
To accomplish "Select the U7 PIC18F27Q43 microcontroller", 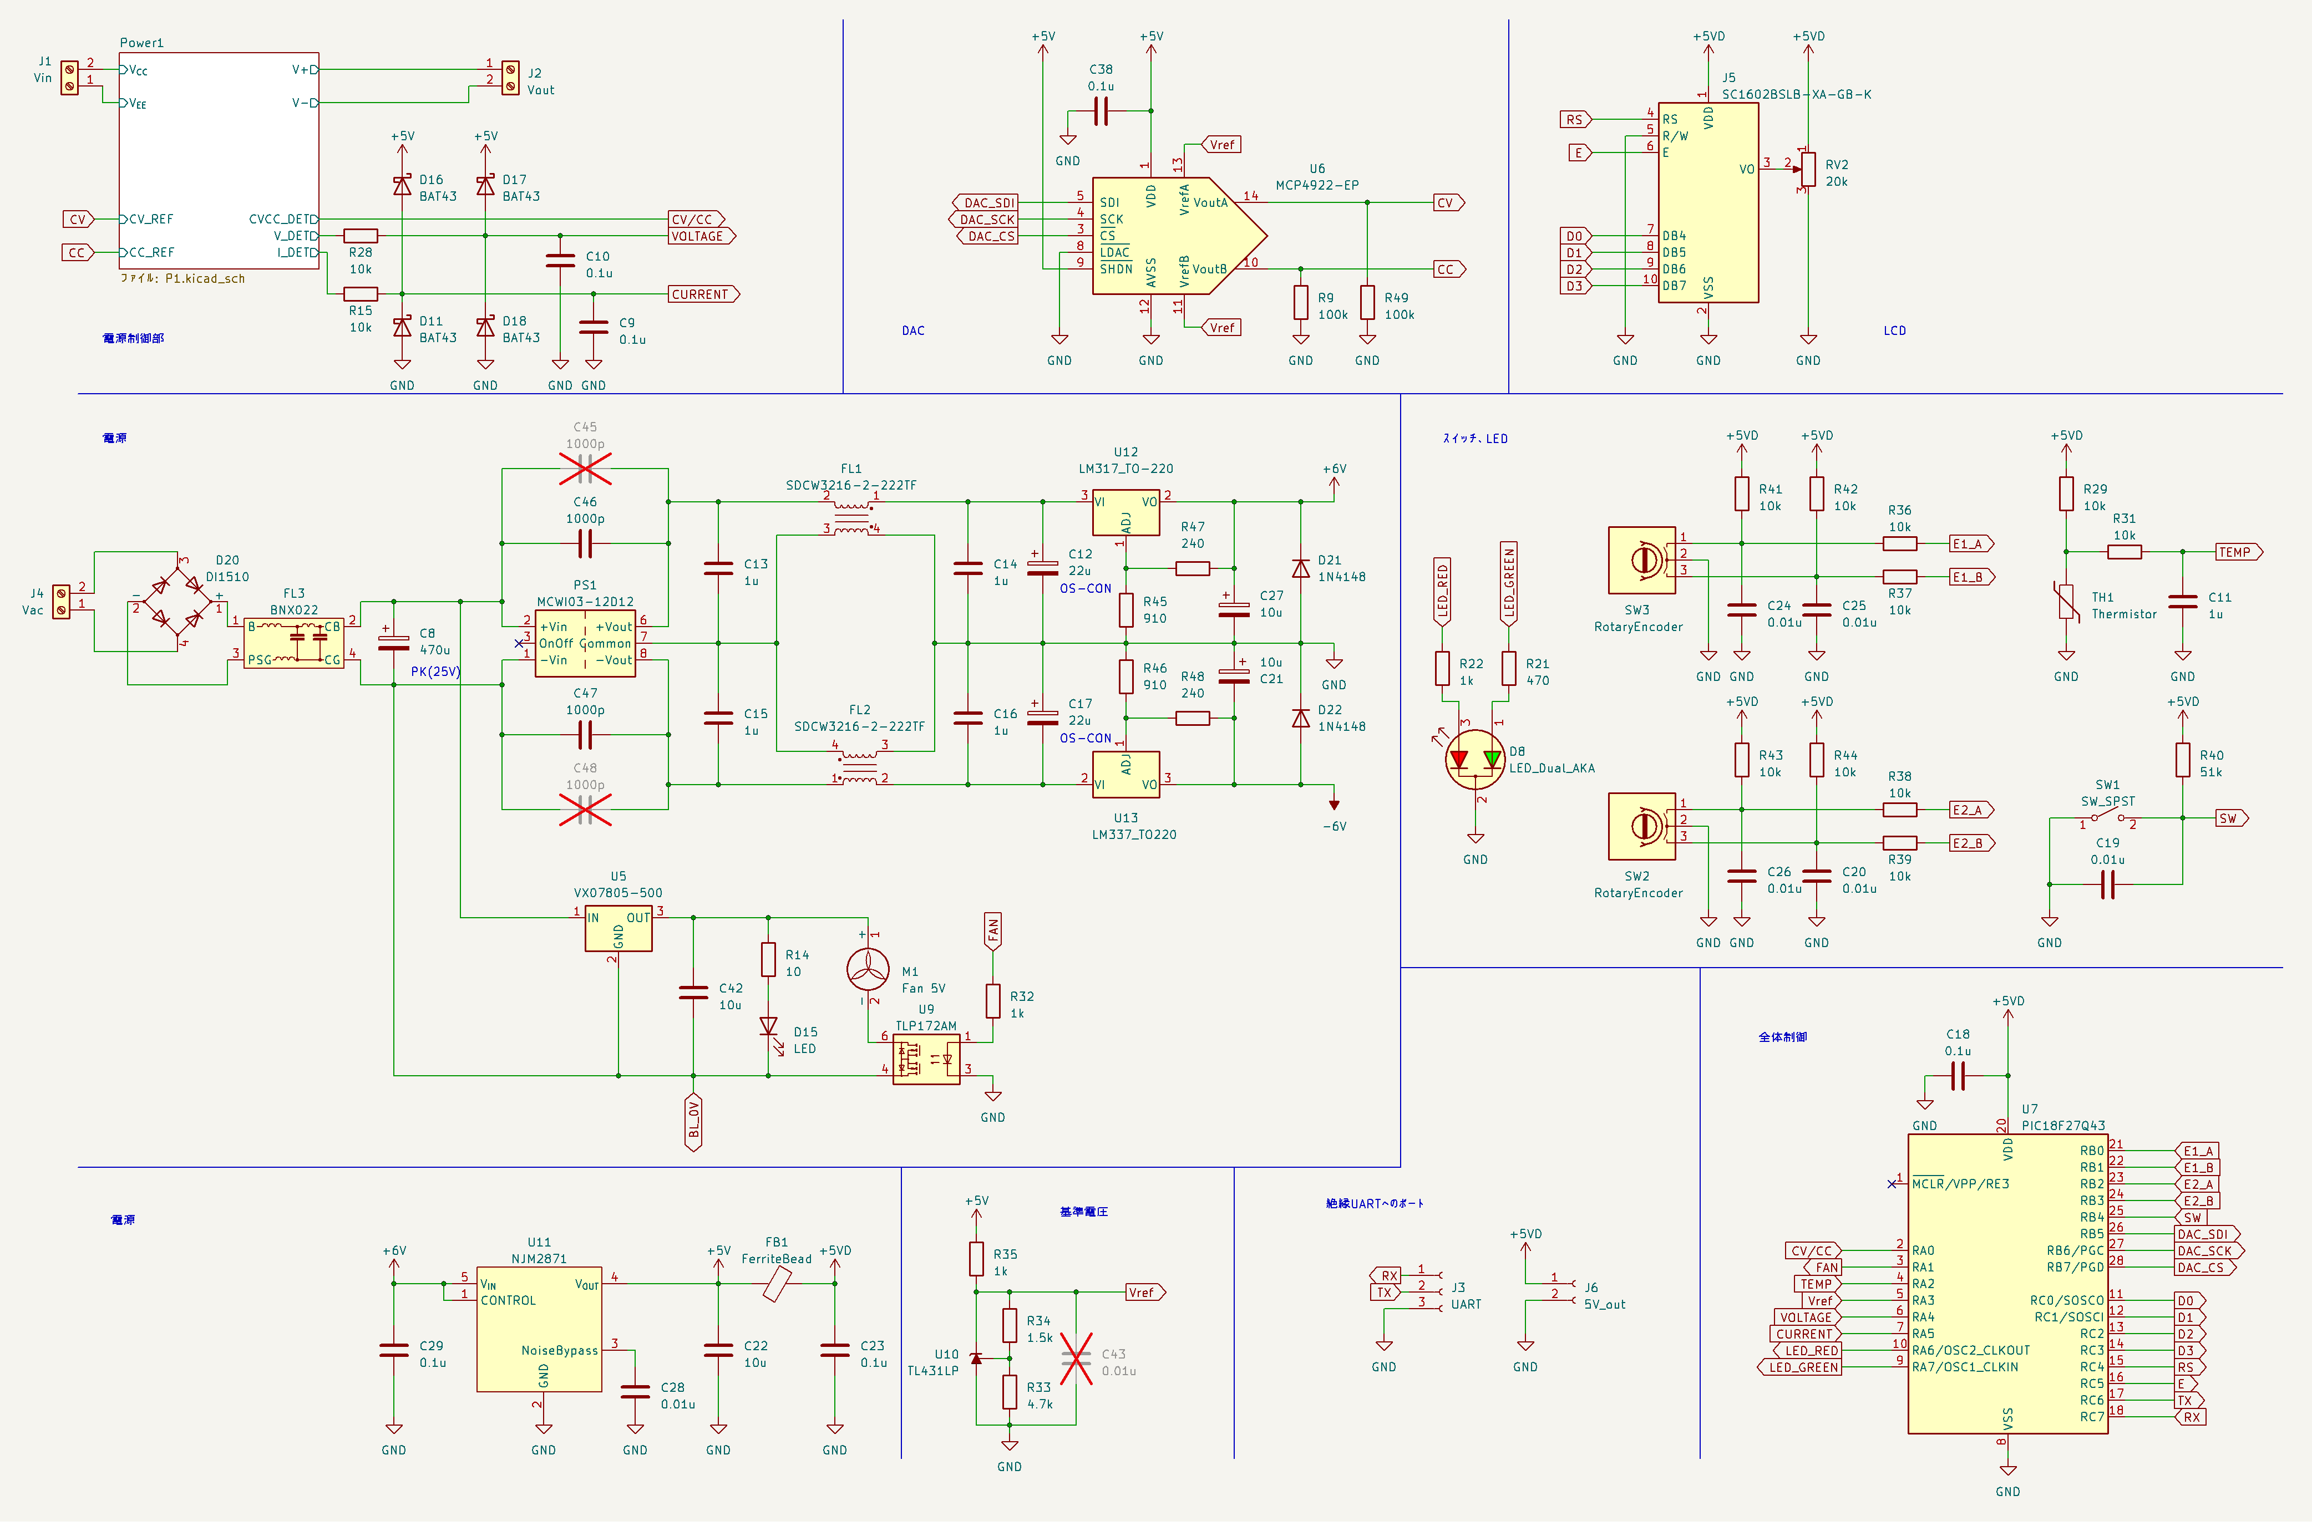I will (x=2008, y=1285).
